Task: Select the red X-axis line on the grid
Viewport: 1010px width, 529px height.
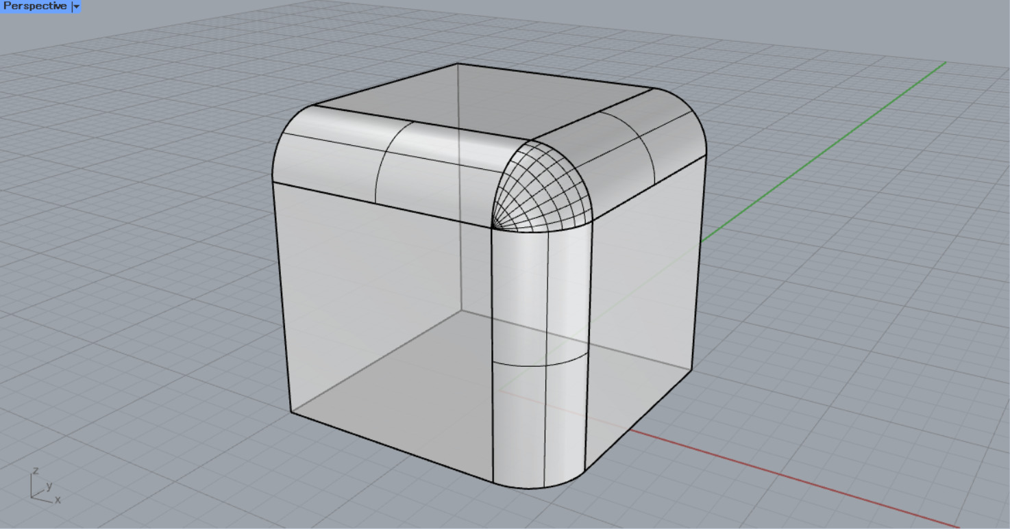Action: (x=788, y=478)
